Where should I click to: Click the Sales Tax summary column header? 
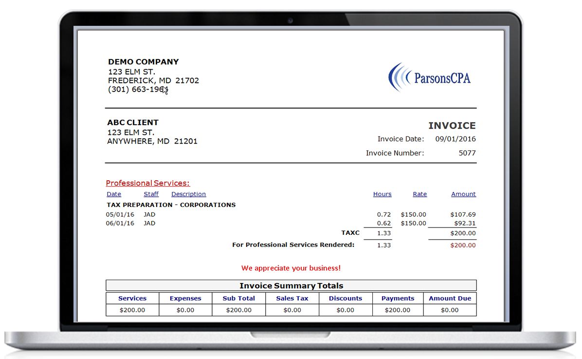point(292,299)
